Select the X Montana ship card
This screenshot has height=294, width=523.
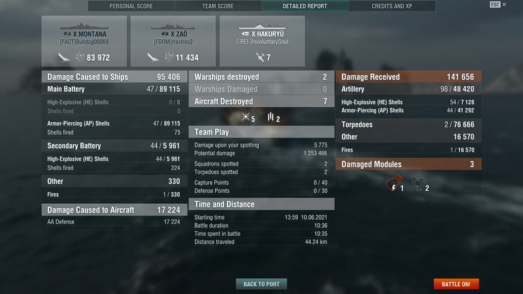(84, 41)
